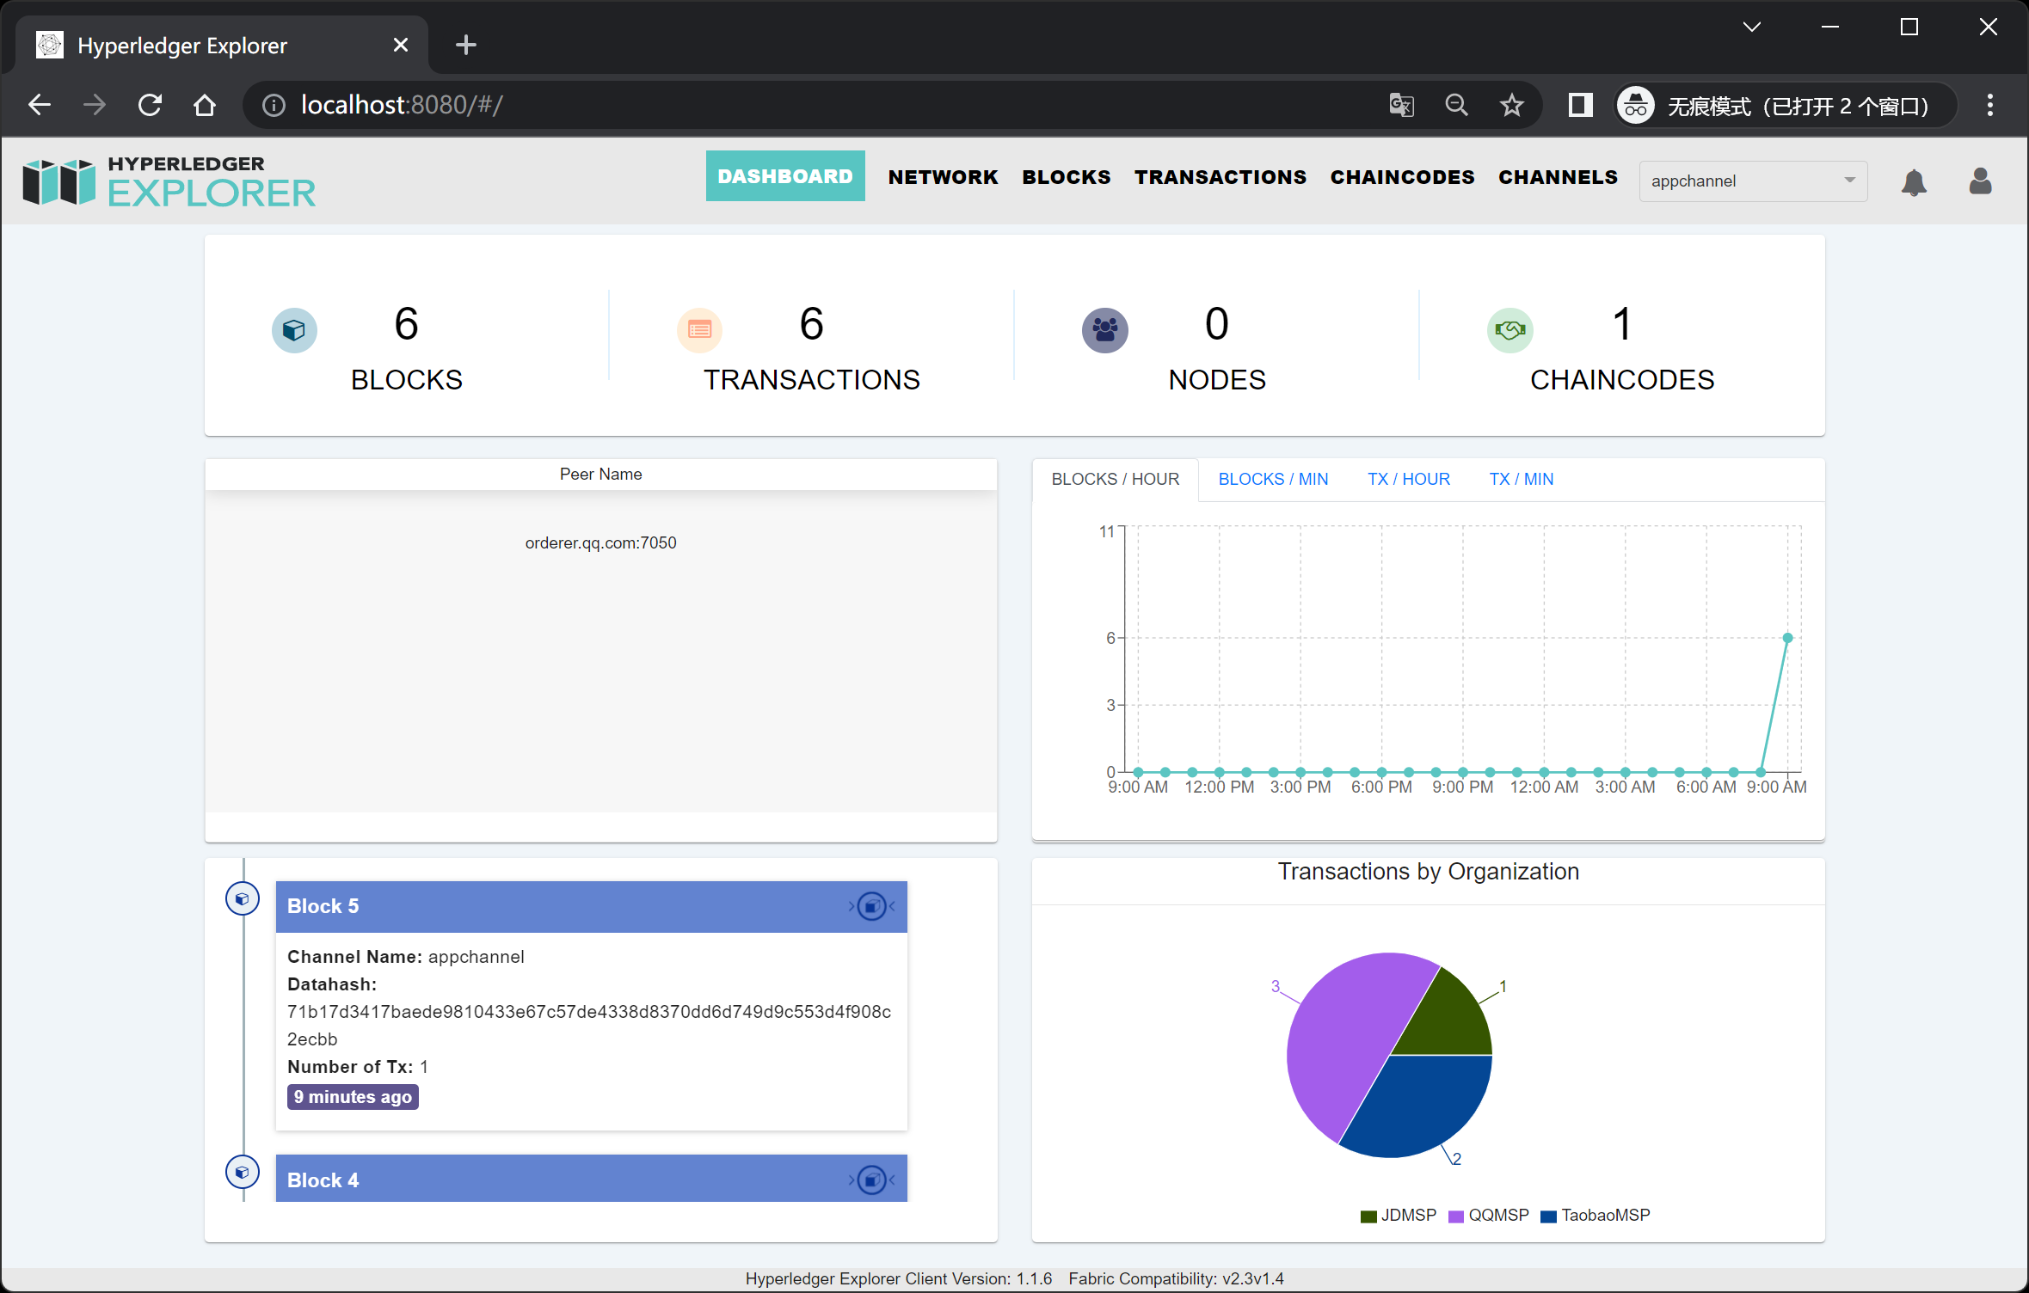Click the 'Transactions by Organization' title
2029x1293 pixels.
(x=1428, y=872)
